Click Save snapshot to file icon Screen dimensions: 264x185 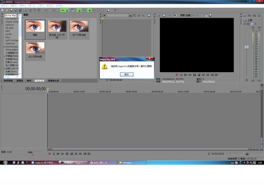(x=210, y=15)
